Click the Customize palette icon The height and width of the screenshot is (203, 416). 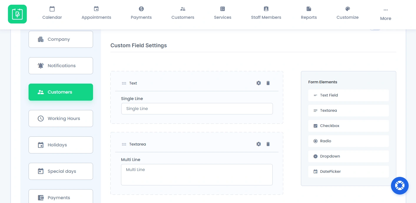pos(348,9)
